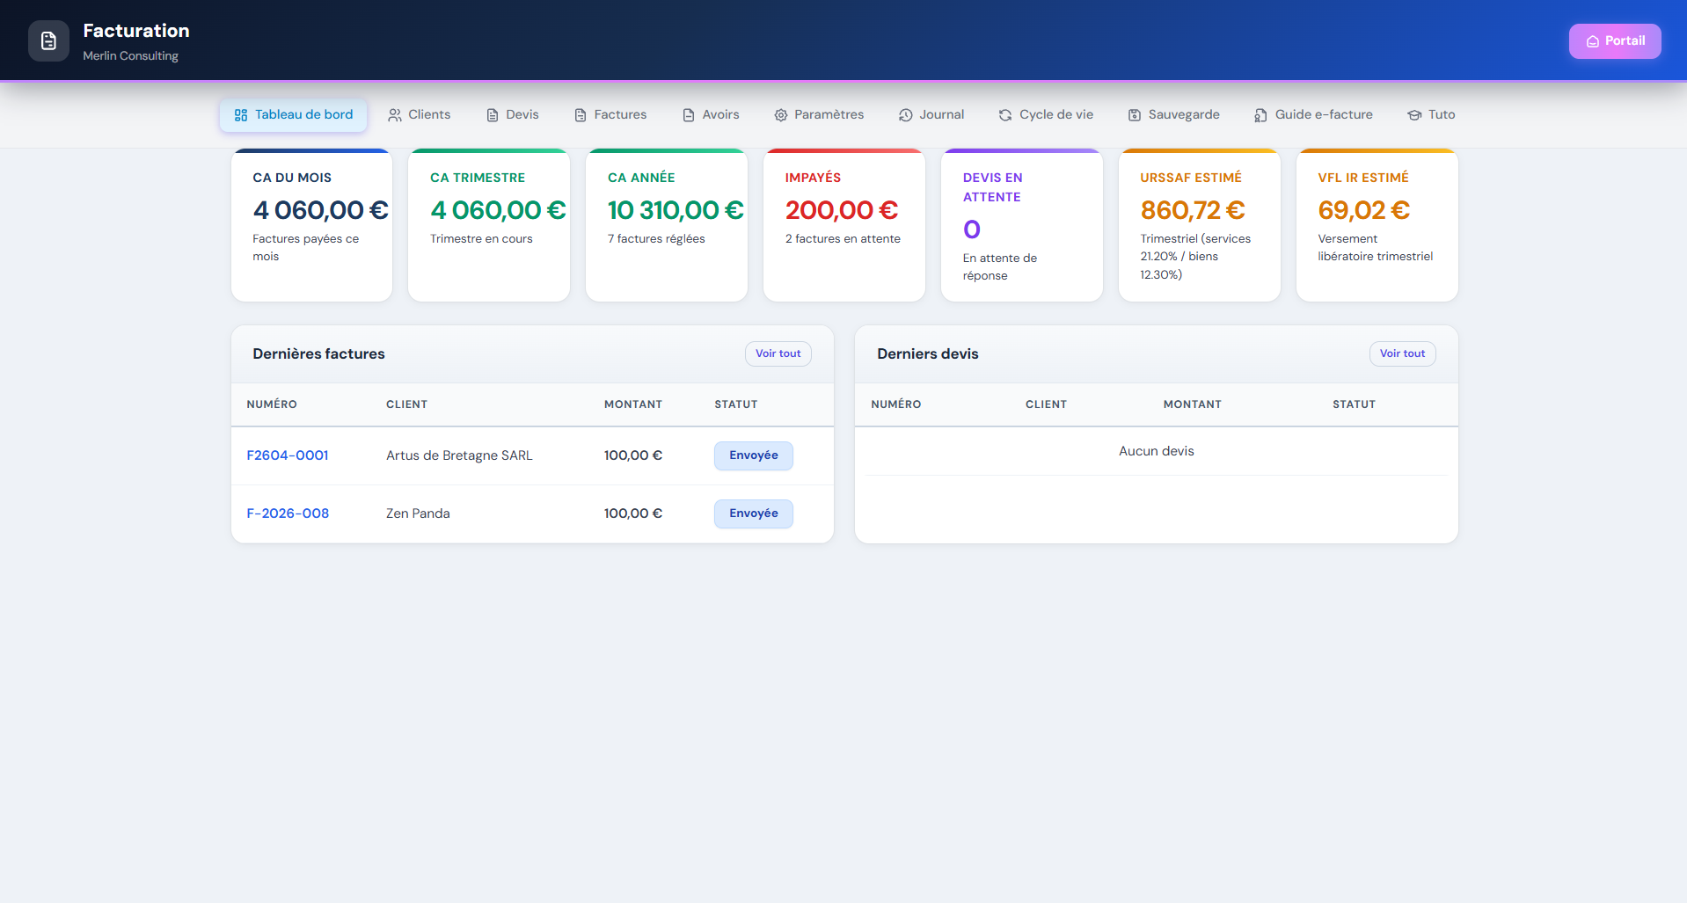Click Voir tout in Dernières factures
1687x903 pixels.
[x=778, y=353]
